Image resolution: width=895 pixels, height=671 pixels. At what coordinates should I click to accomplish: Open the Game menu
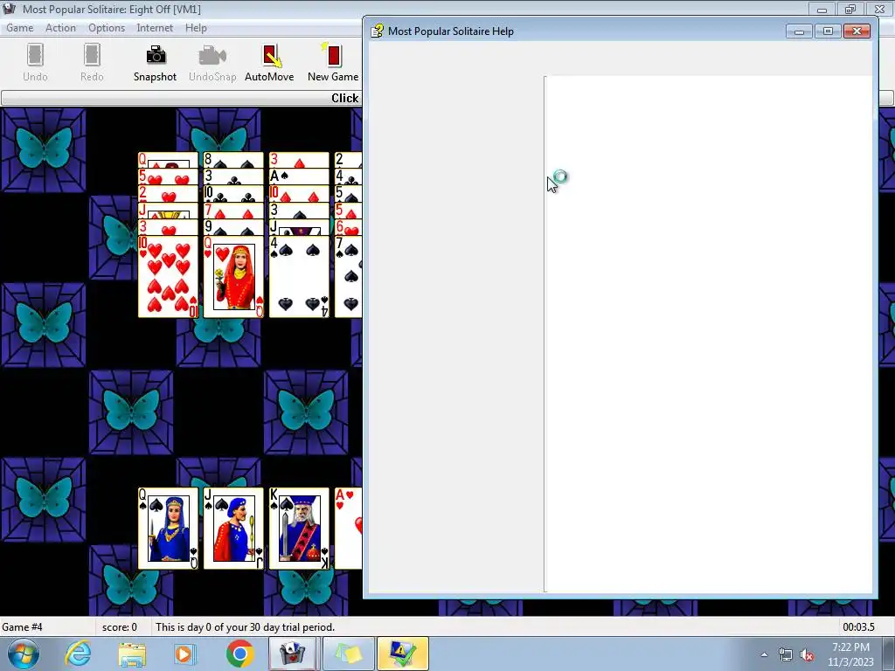19,28
